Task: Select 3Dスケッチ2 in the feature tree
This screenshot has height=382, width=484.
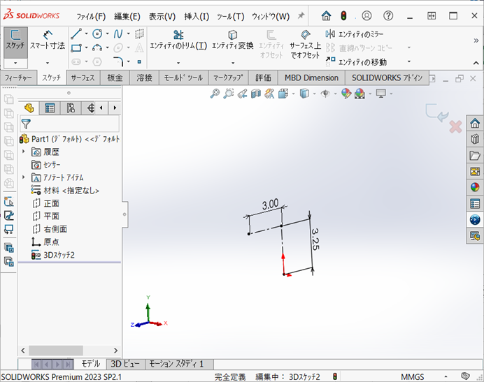Action: click(59, 254)
